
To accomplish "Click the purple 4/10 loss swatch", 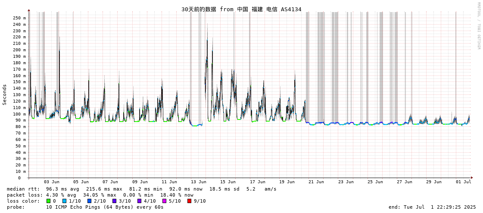I will 140,201.
